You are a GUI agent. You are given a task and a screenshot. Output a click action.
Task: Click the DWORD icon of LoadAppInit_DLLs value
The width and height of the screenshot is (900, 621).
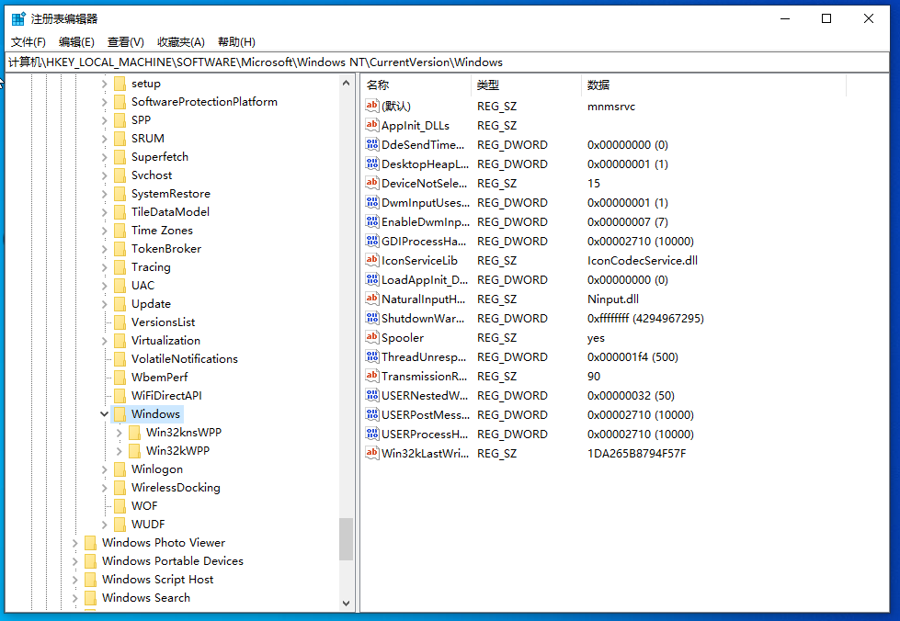tap(372, 280)
